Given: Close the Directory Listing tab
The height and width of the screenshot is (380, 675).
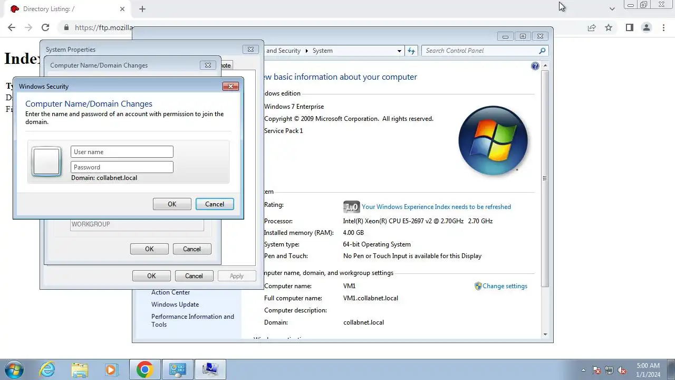Looking at the screenshot, I should [x=122, y=9].
